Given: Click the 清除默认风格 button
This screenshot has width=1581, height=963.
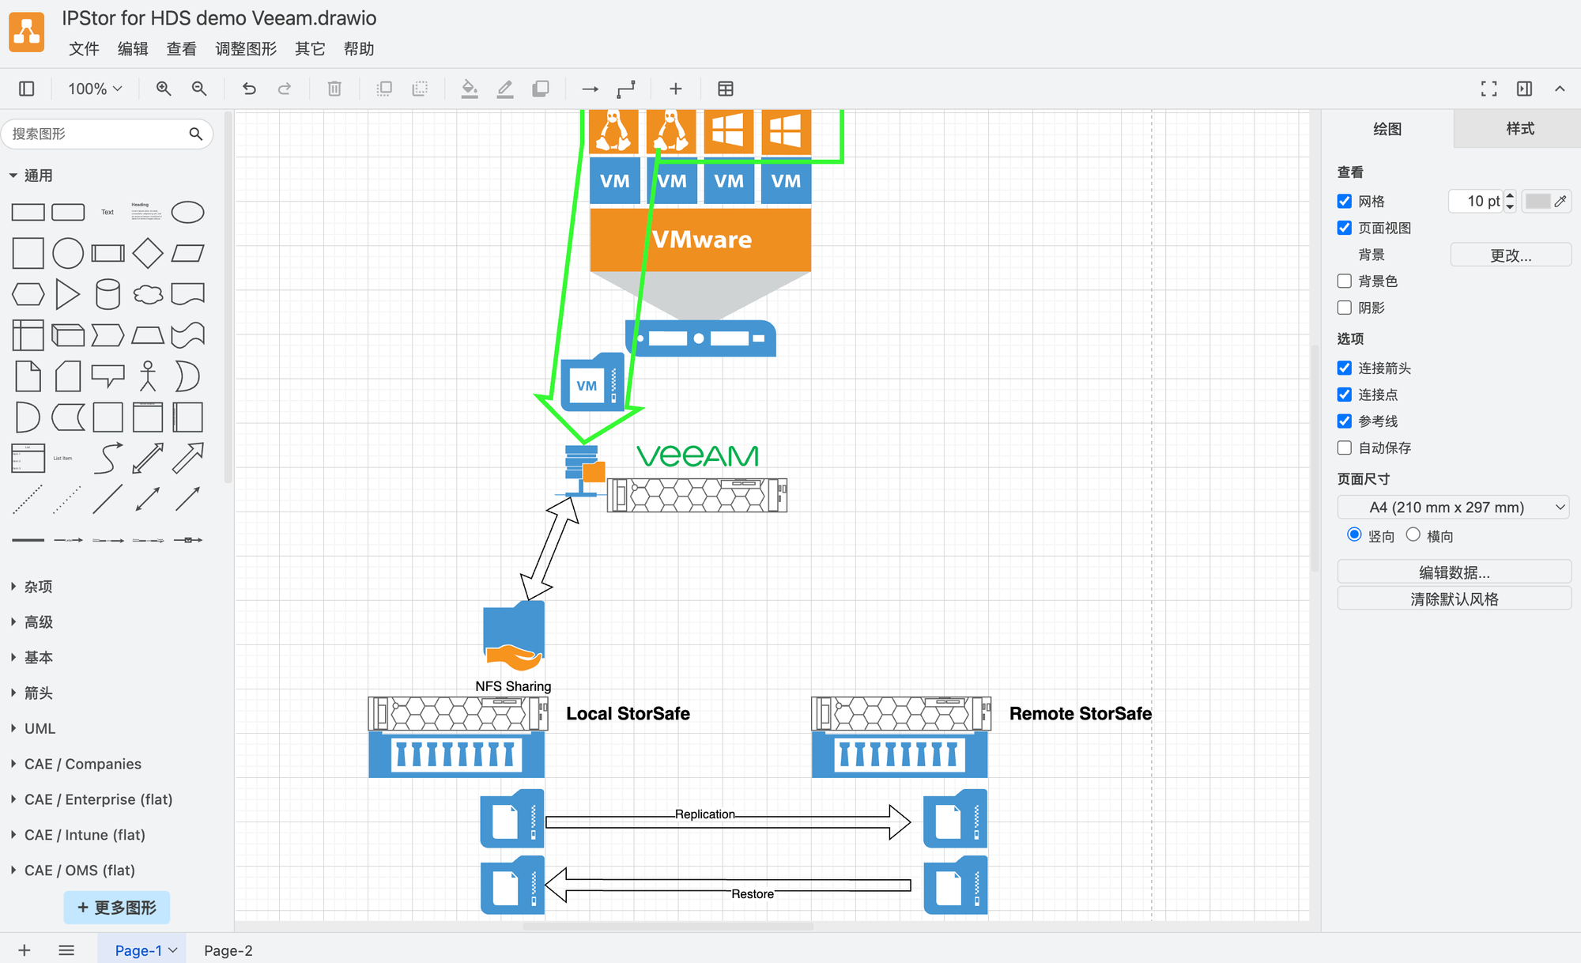Looking at the screenshot, I should 1454,599.
